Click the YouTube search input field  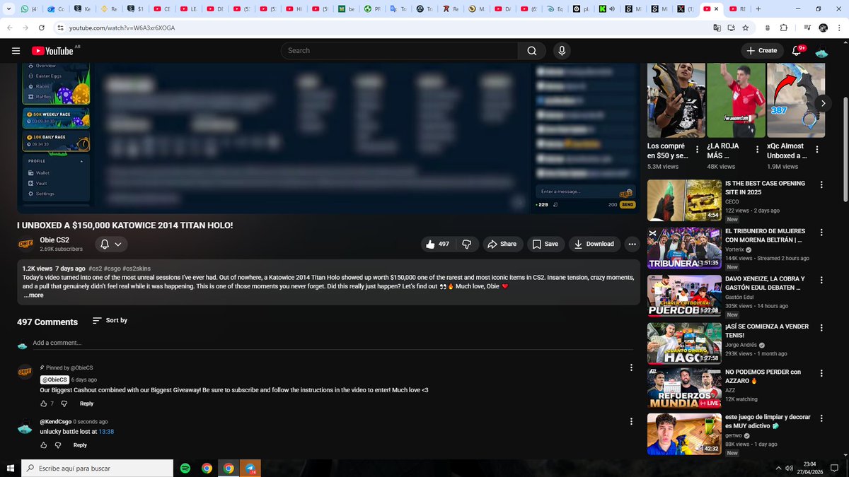[400, 51]
